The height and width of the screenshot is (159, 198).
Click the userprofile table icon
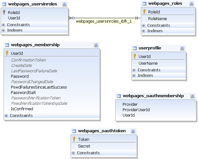coord(135,48)
